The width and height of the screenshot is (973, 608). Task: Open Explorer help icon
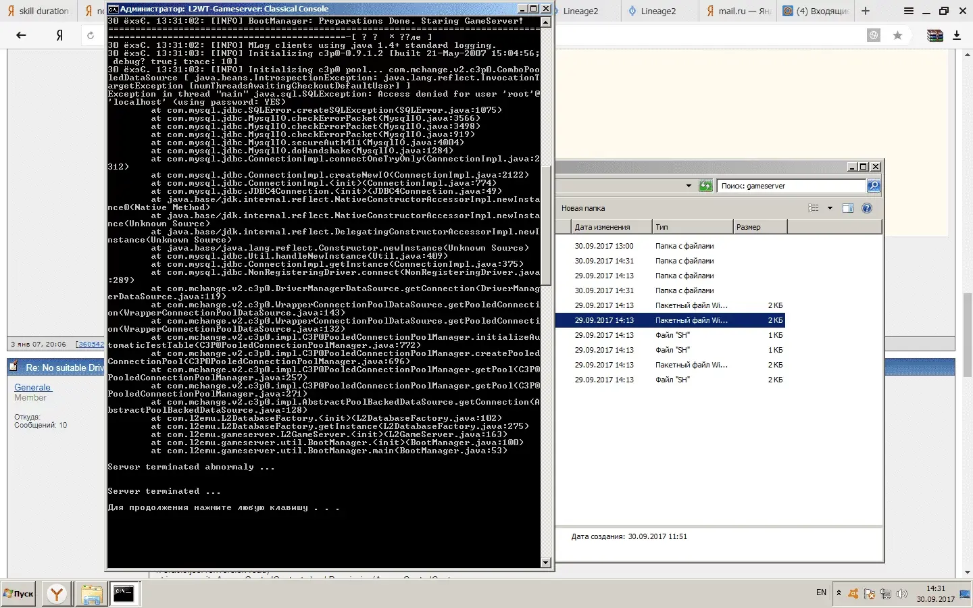pyautogui.click(x=867, y=208)
